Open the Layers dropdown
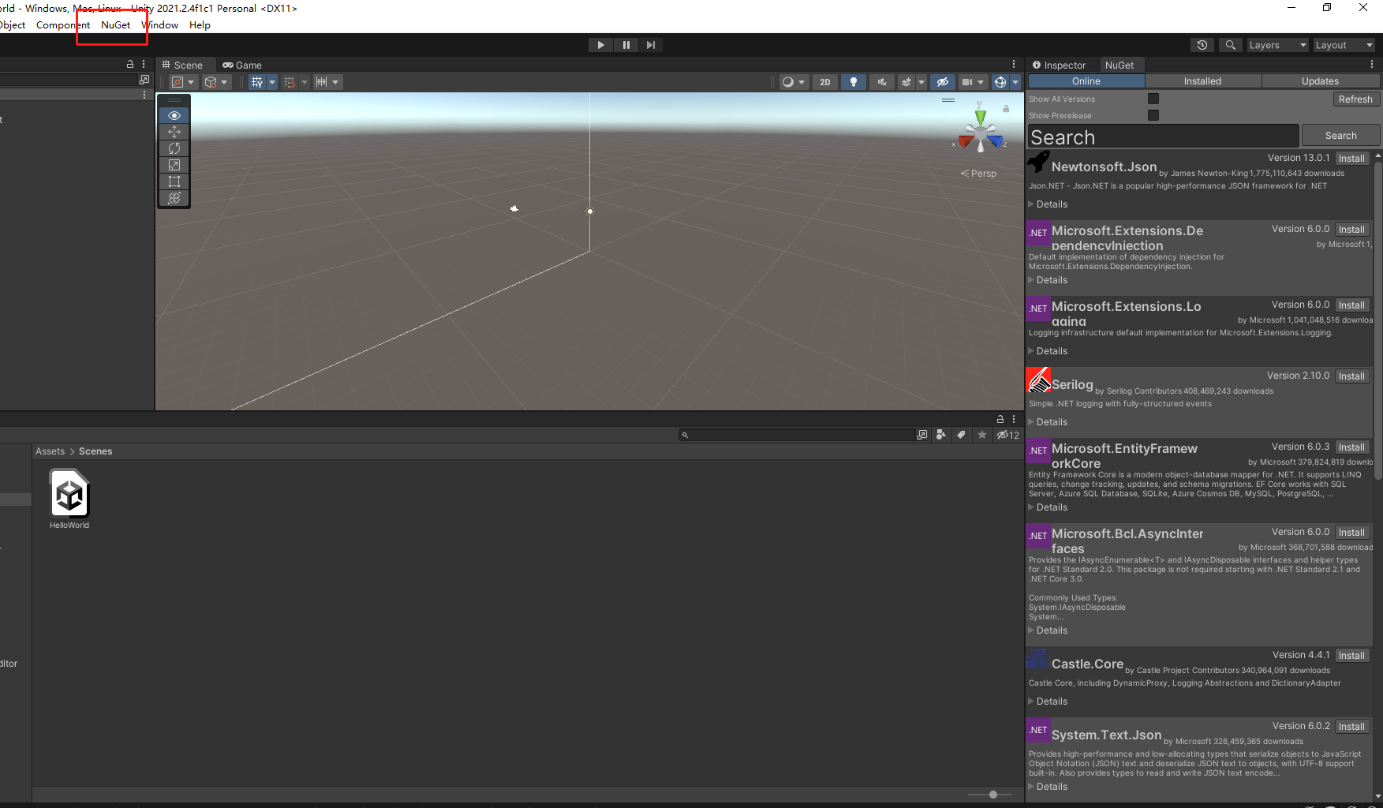 (1276, 44)
